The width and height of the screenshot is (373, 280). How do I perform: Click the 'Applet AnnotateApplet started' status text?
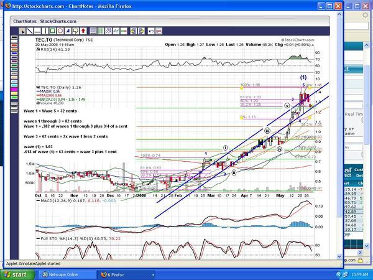[34, 264]
